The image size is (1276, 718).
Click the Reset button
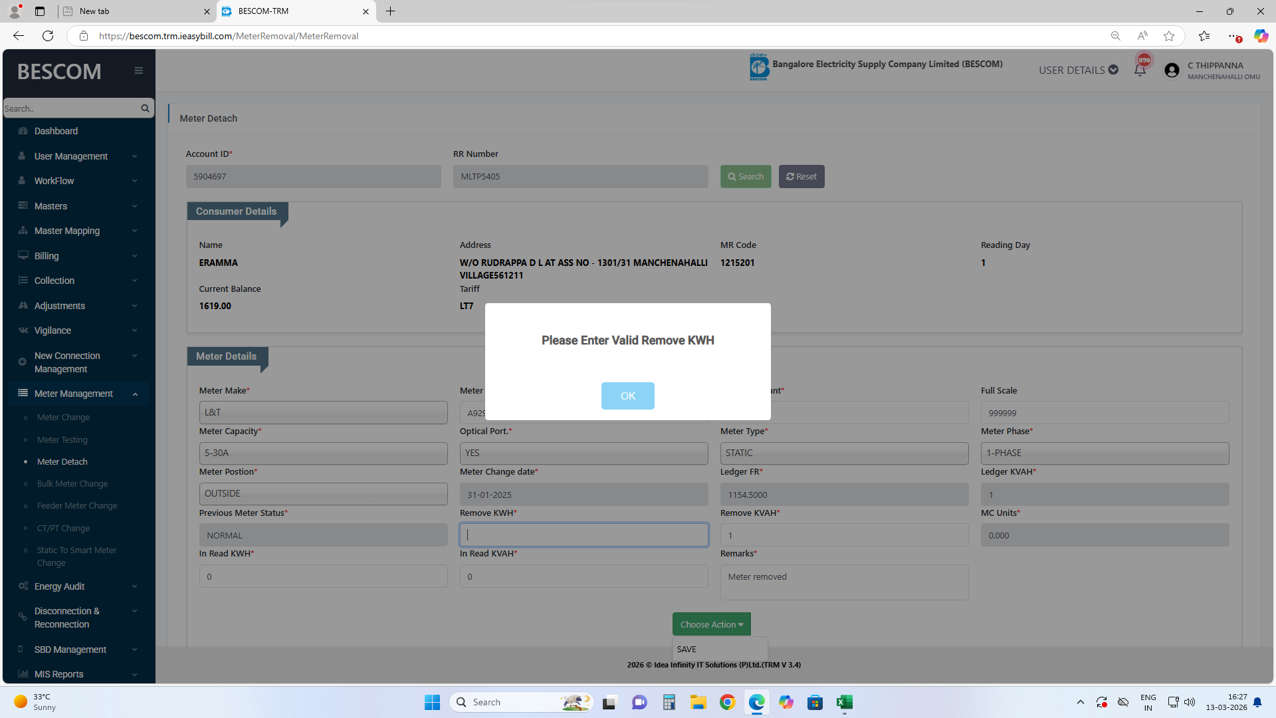tap(801, 176)
